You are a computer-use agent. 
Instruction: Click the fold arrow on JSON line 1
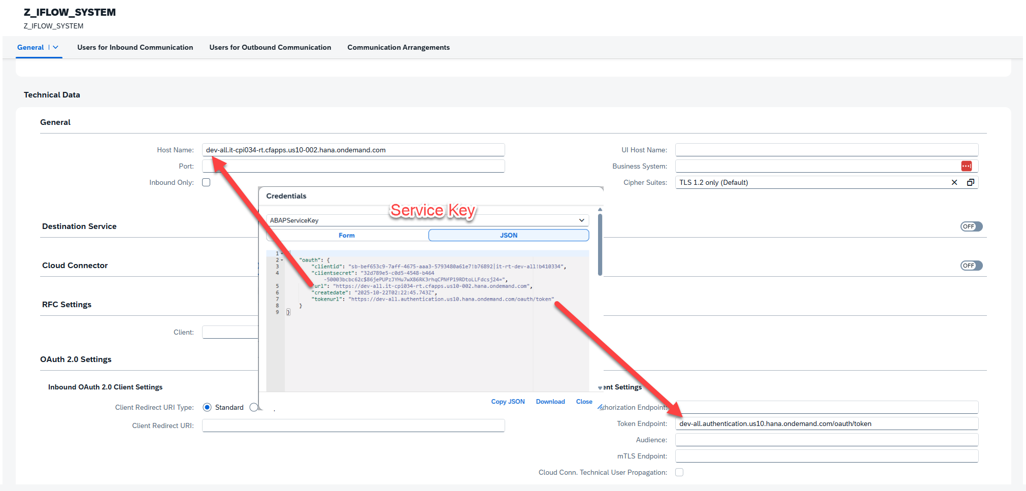(x=282, y=253)
